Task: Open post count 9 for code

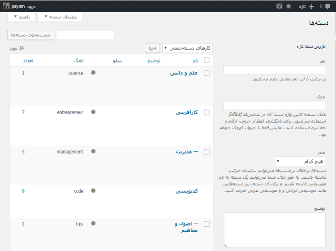Action: point(23,191)
